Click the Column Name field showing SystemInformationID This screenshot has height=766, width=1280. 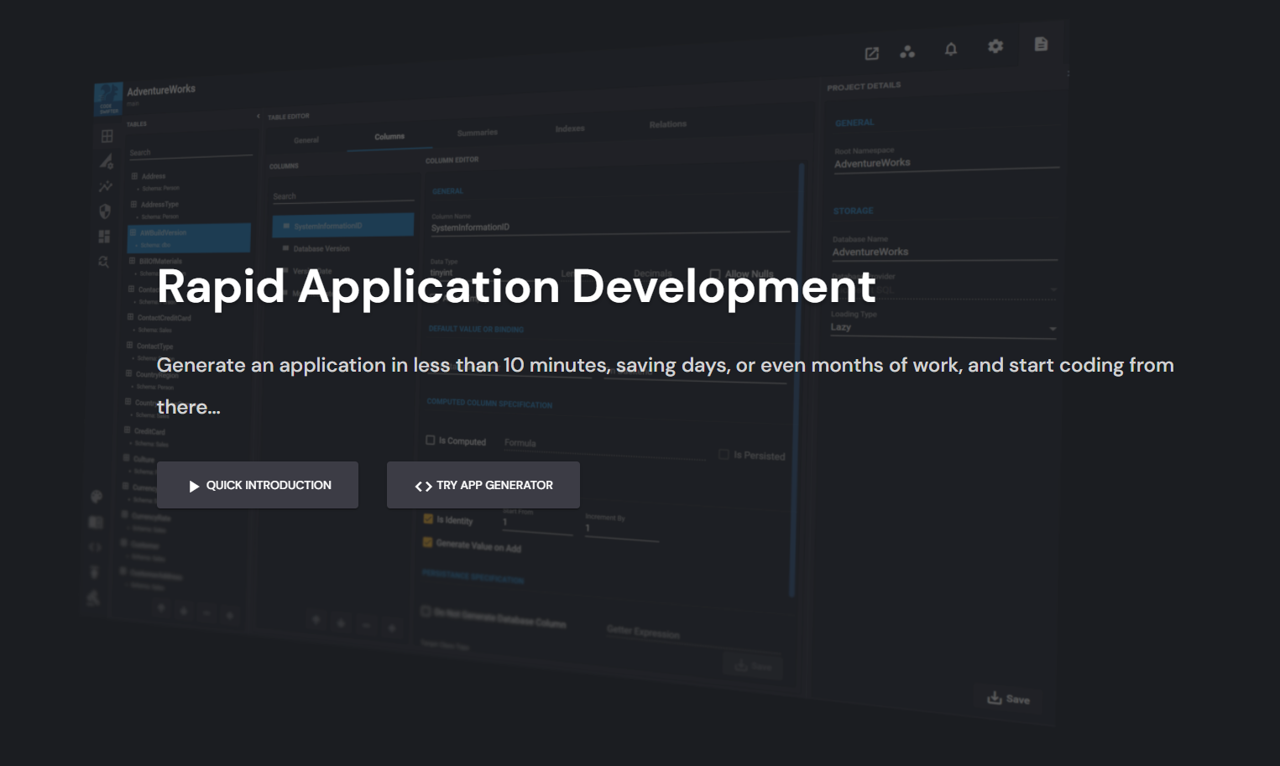610,227
